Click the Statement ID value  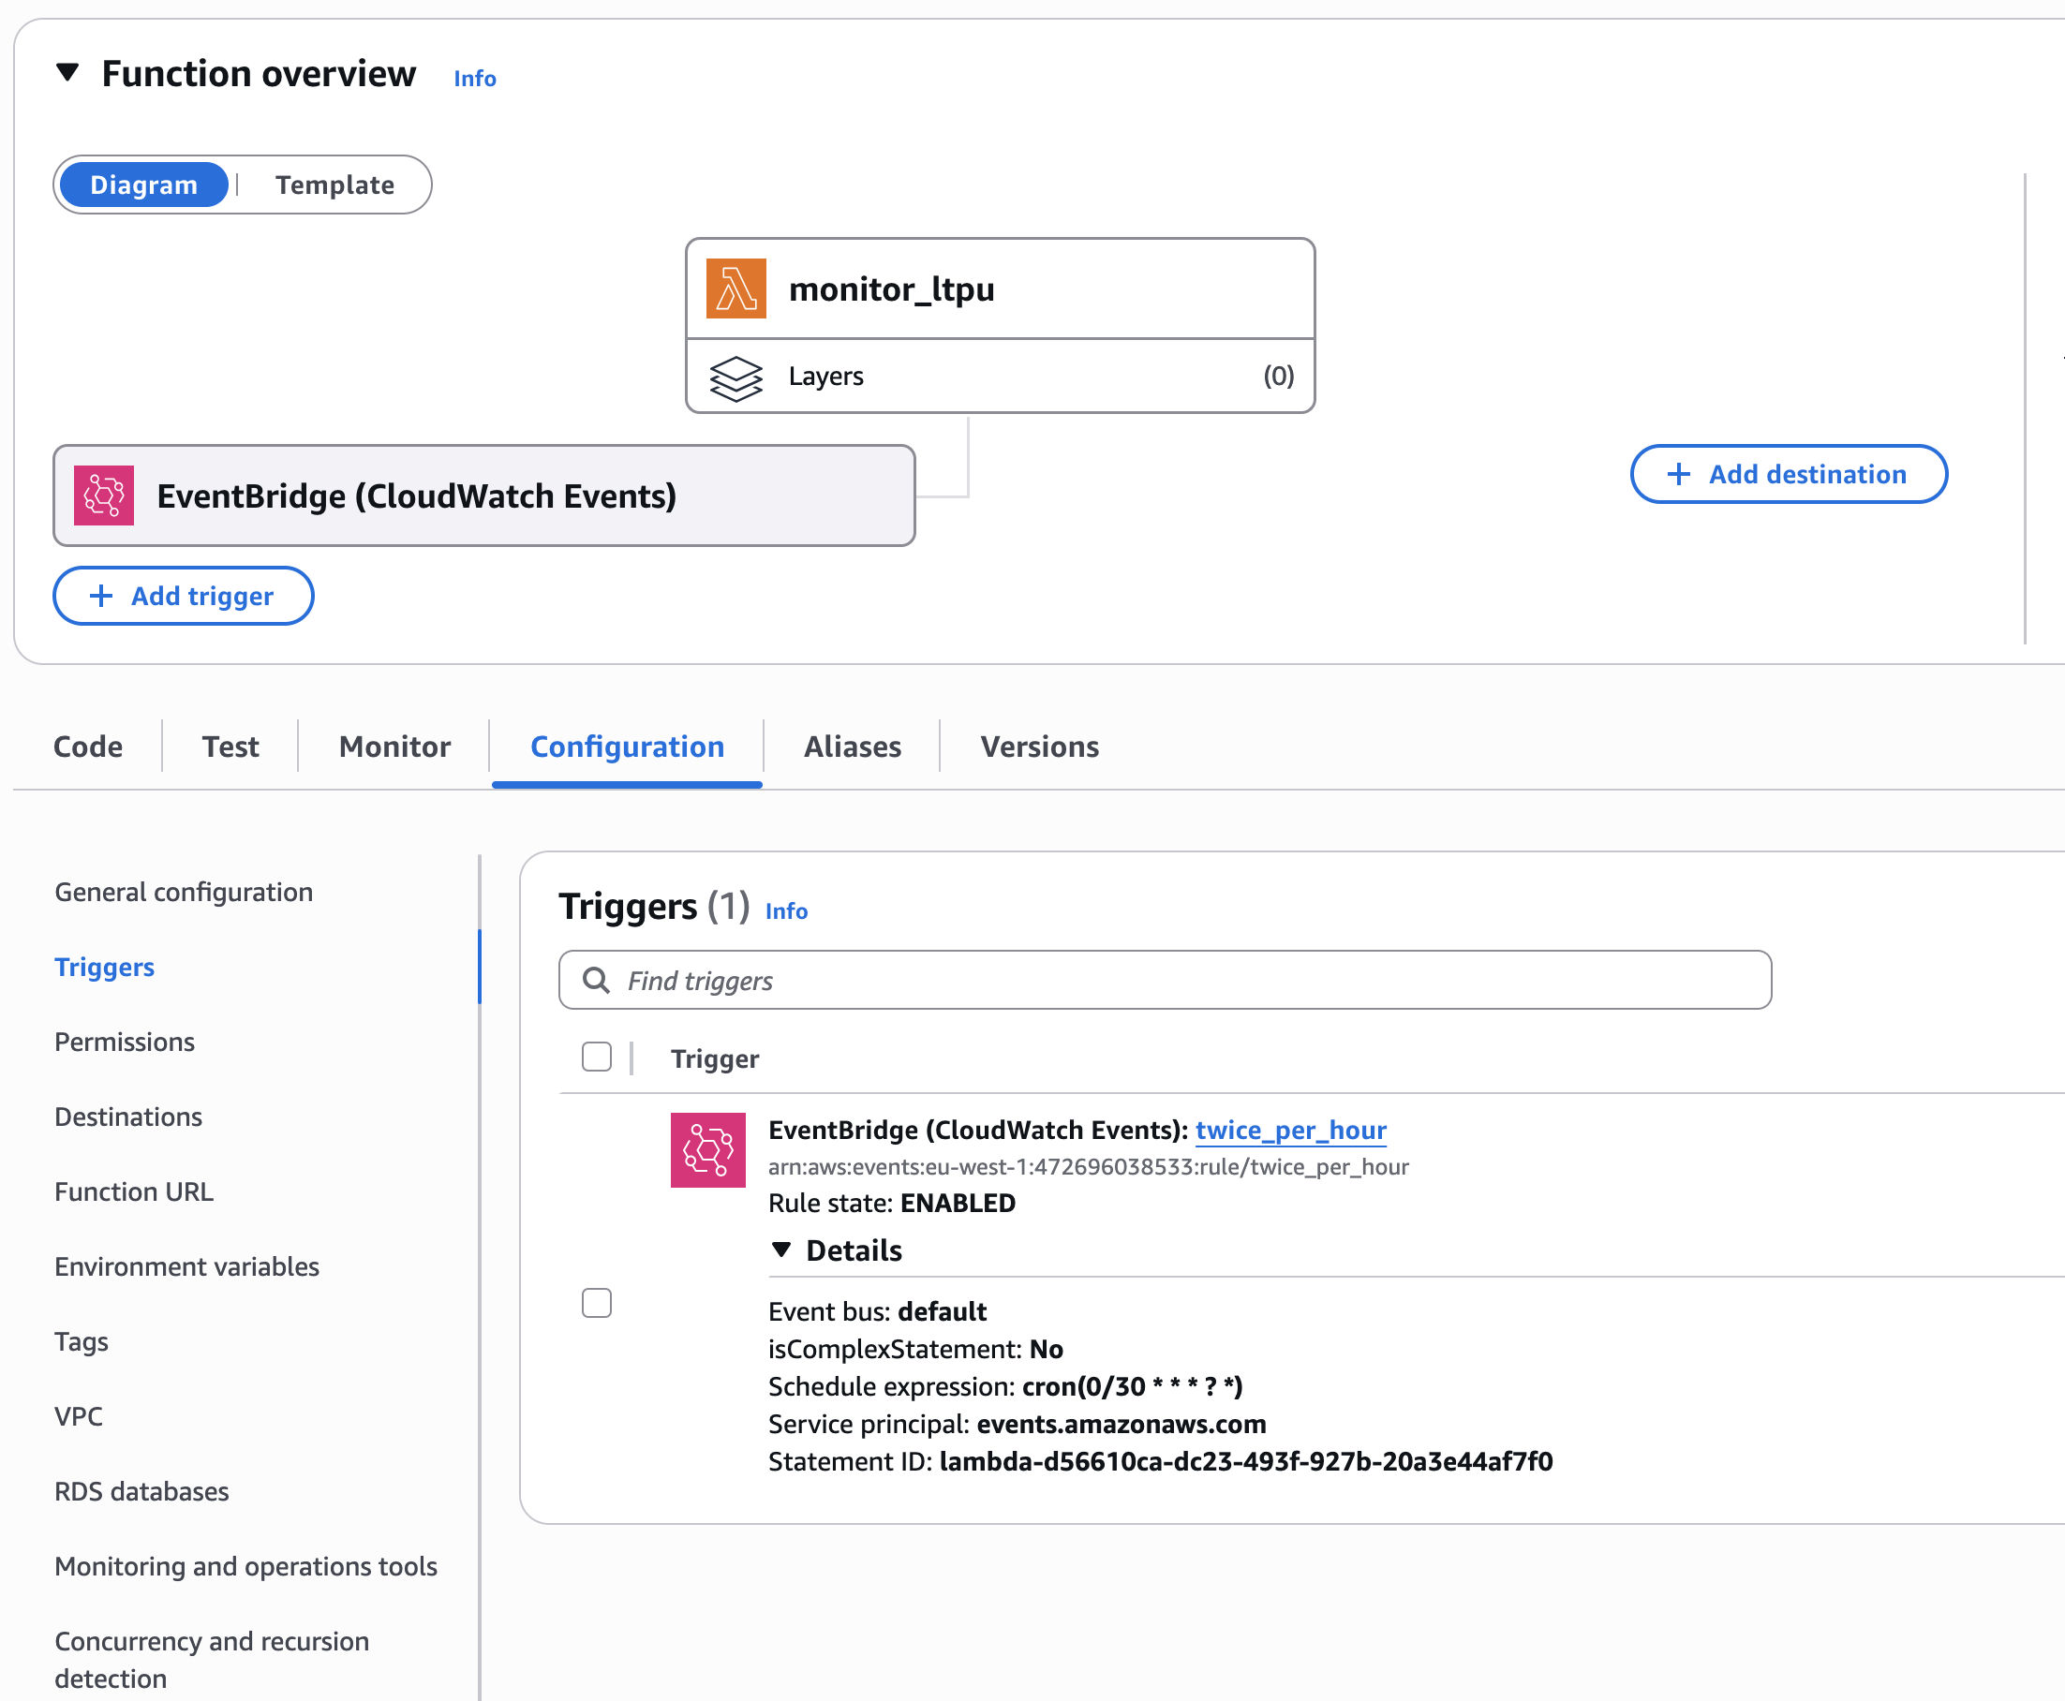pos(1246,1462)
